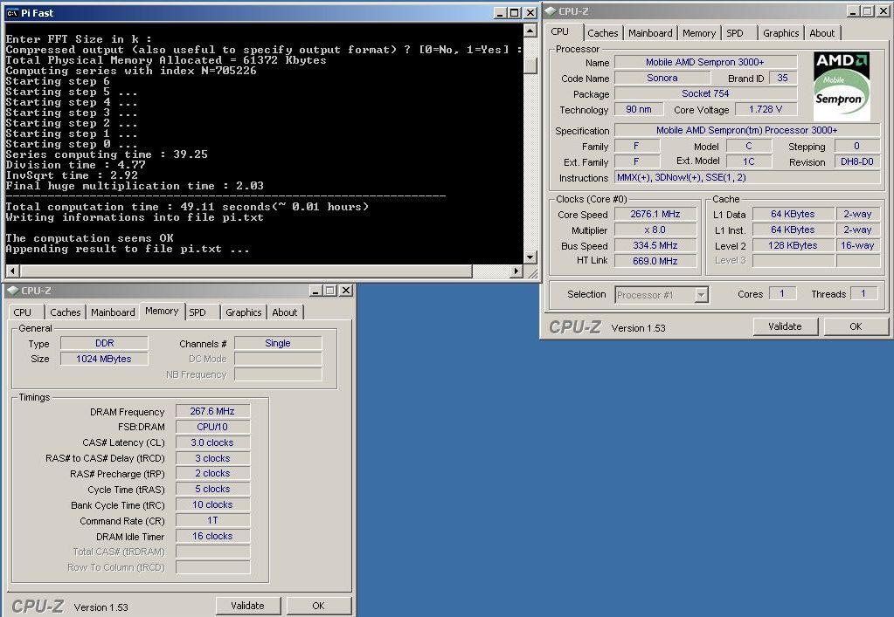This screenshot has height=617, width=894.
Task: Click the Core Speed value '2676.1 MHz'
Action: (655, 214)
